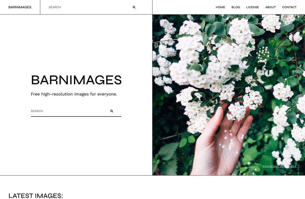Click the white flowers hero photo

229,95
